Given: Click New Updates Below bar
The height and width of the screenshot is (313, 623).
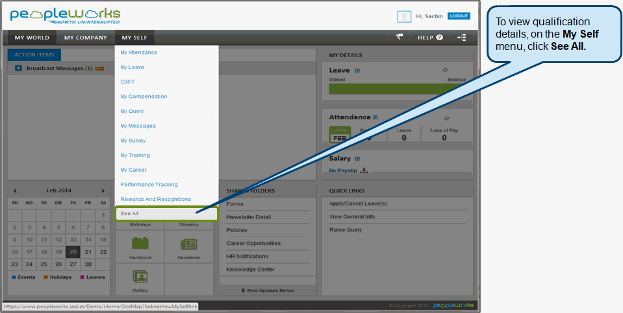Looking at the screenshot, I should pyautogui.click(x=268, y=290).
